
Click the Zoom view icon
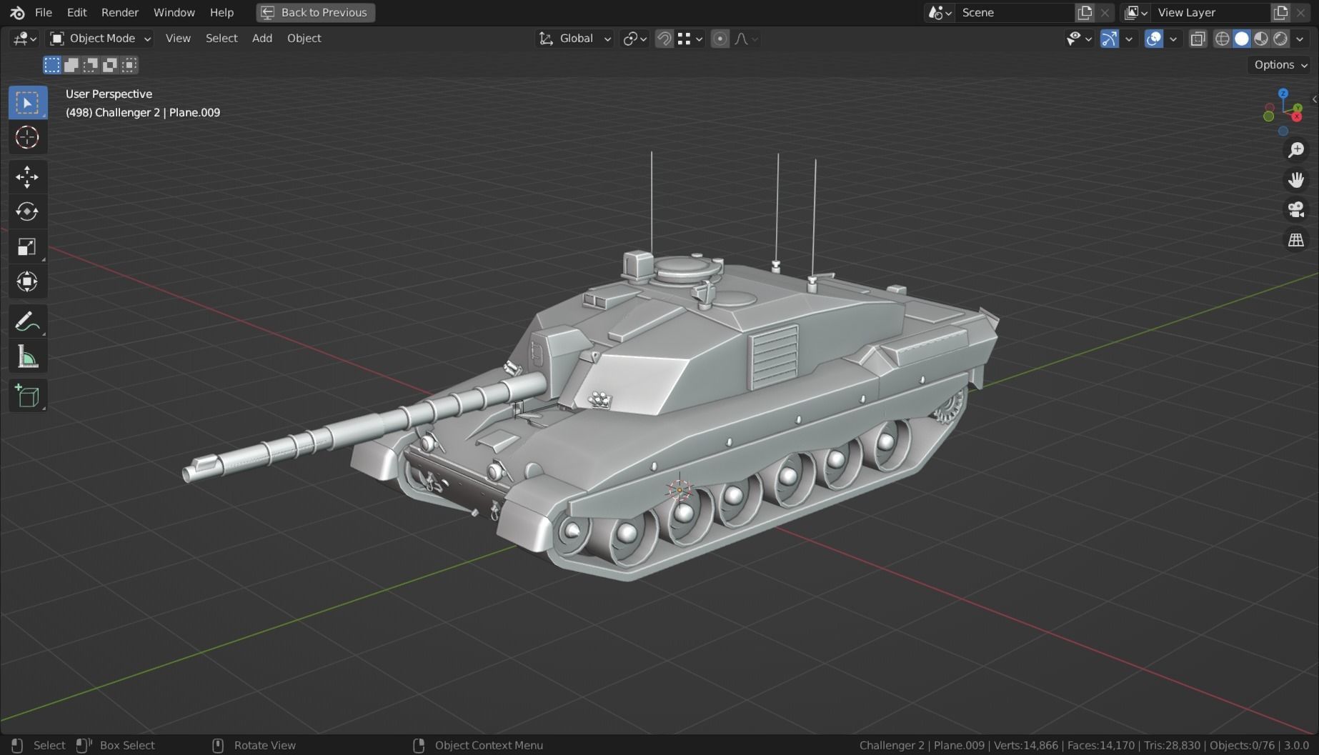pos(1296,150)
